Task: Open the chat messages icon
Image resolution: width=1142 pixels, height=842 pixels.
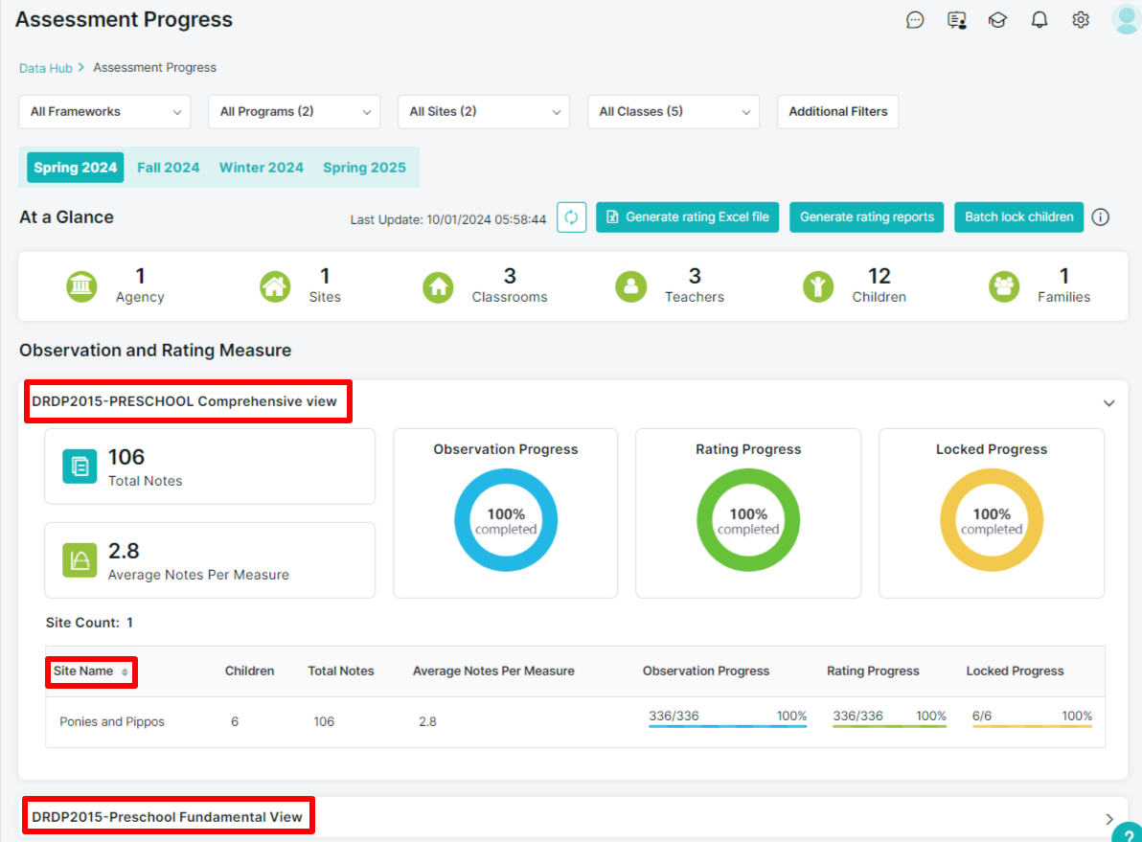Action: [915, 20]
